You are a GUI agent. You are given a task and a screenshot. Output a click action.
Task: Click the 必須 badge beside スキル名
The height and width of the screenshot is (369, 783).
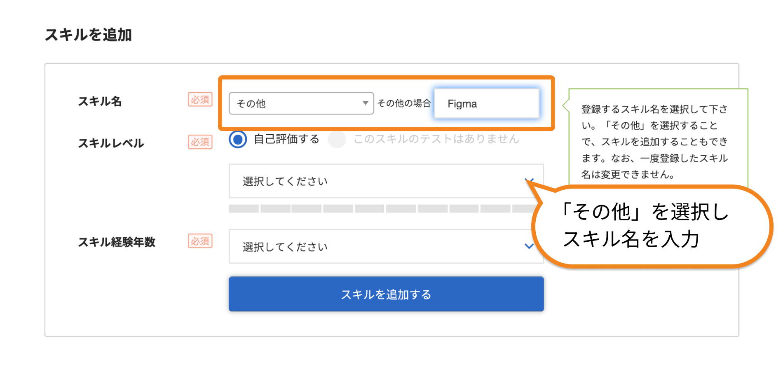(x=200, y=100)
